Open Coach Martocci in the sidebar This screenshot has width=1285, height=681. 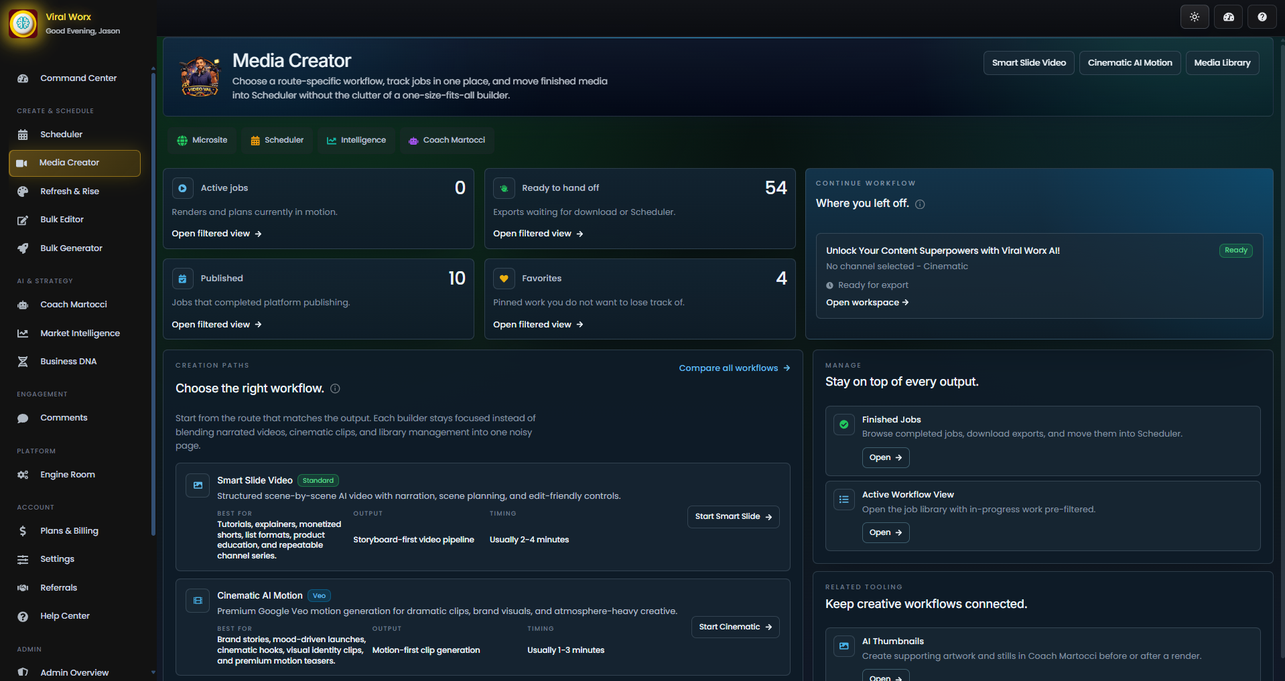75,305
